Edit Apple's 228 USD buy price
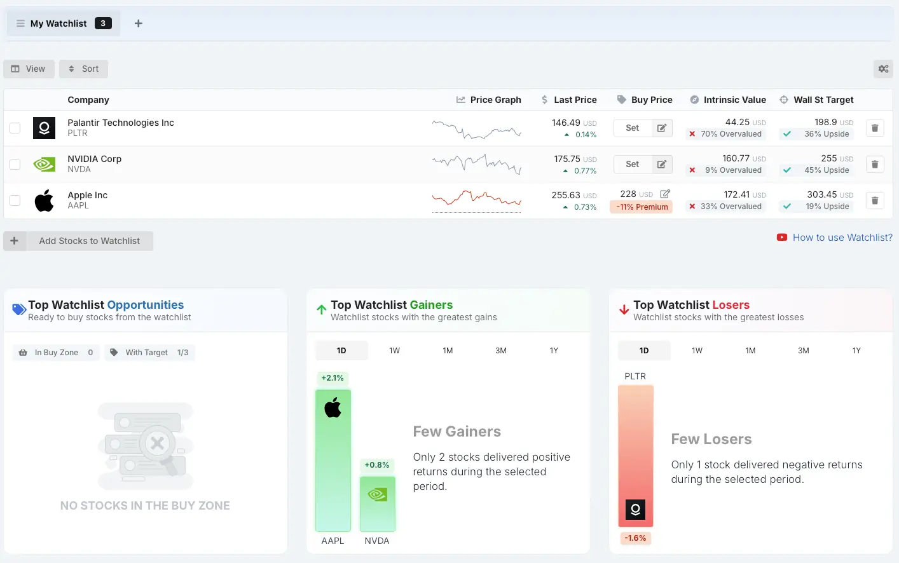Image resolution: width=899 pixels, height=563 pixels. 665,194
